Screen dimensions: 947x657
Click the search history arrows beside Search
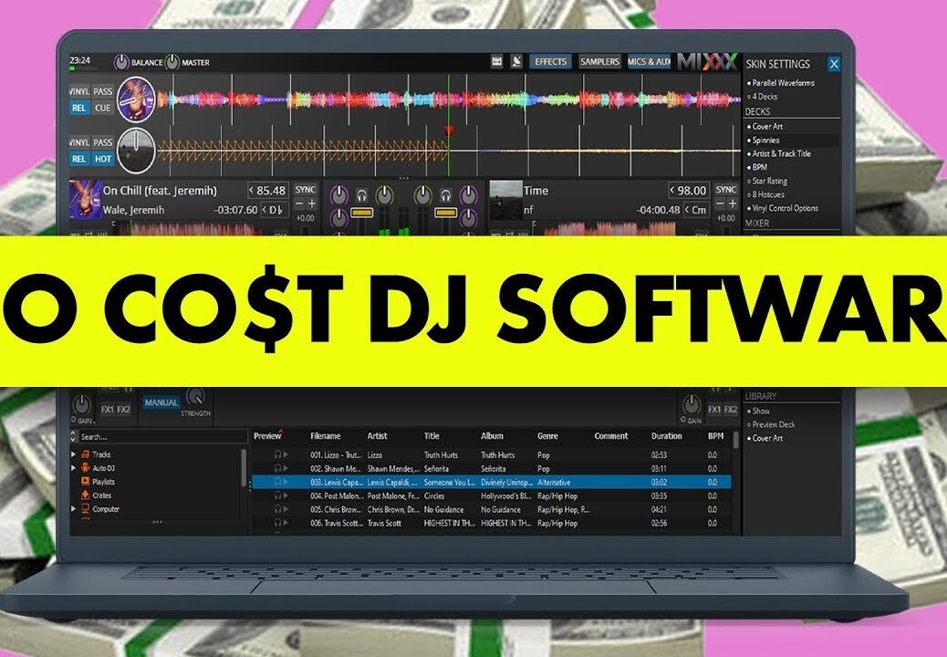pyautogui.click(x=74, y=436)
